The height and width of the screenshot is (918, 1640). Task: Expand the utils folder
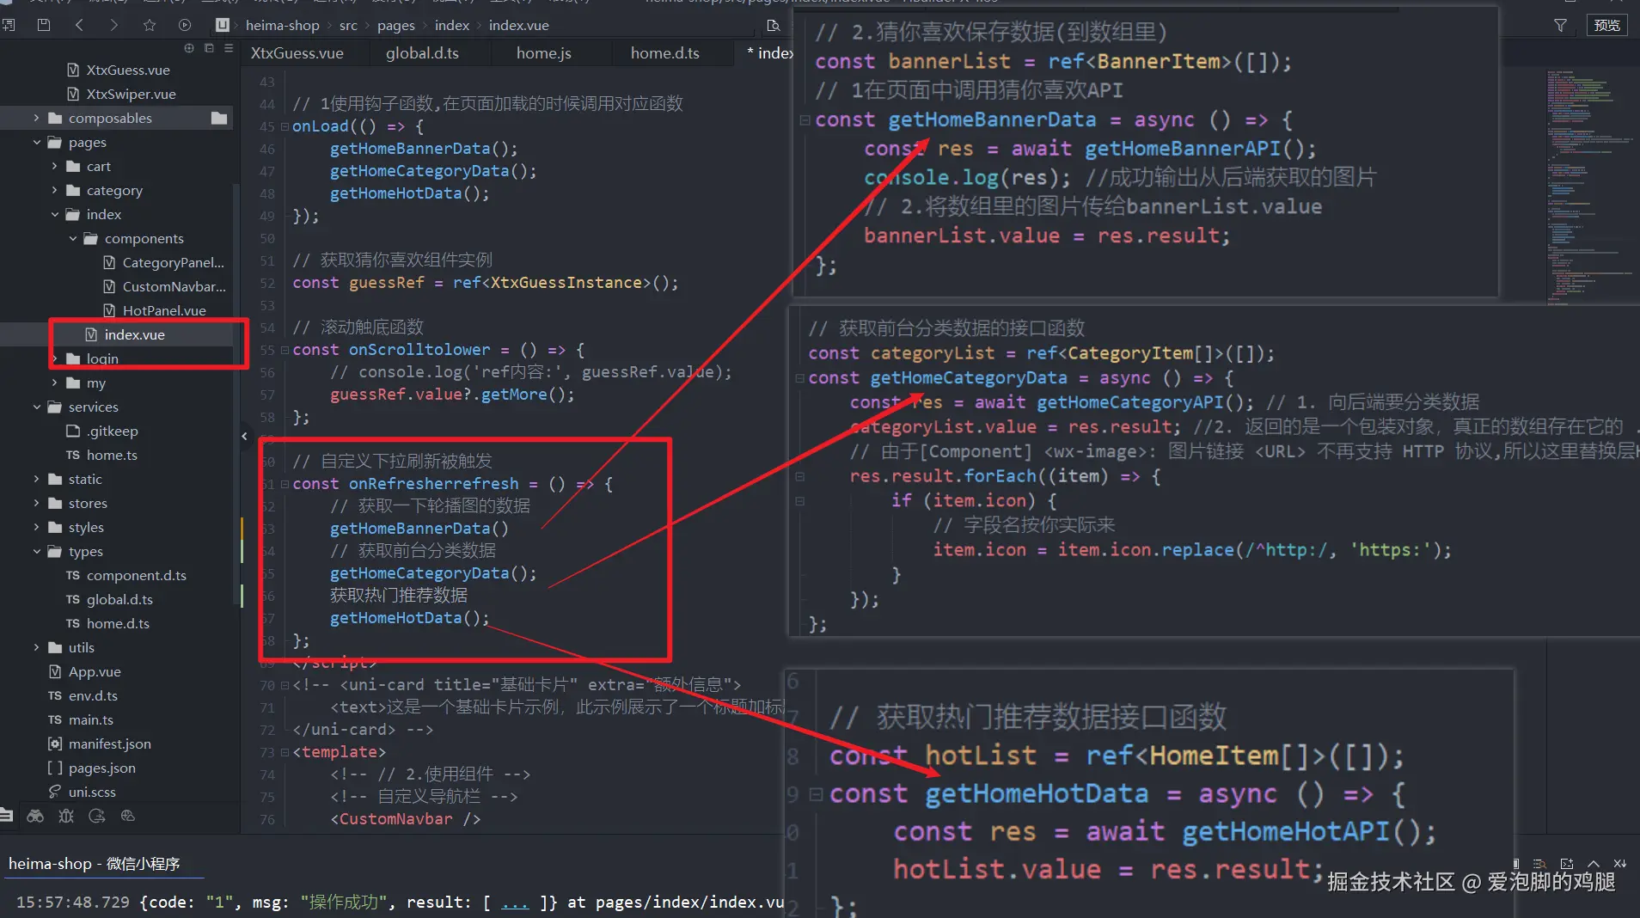click(x=36, y=647)
